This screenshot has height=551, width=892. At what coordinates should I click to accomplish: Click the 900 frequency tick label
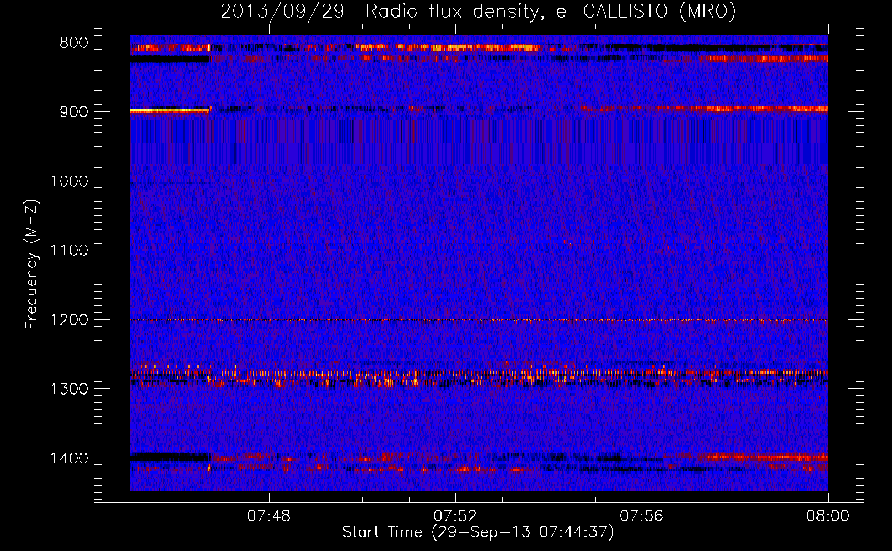click(x=74, y=112)
